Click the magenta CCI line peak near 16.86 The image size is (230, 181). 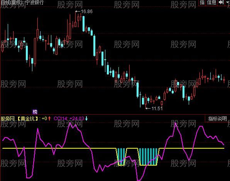(70, 123)
